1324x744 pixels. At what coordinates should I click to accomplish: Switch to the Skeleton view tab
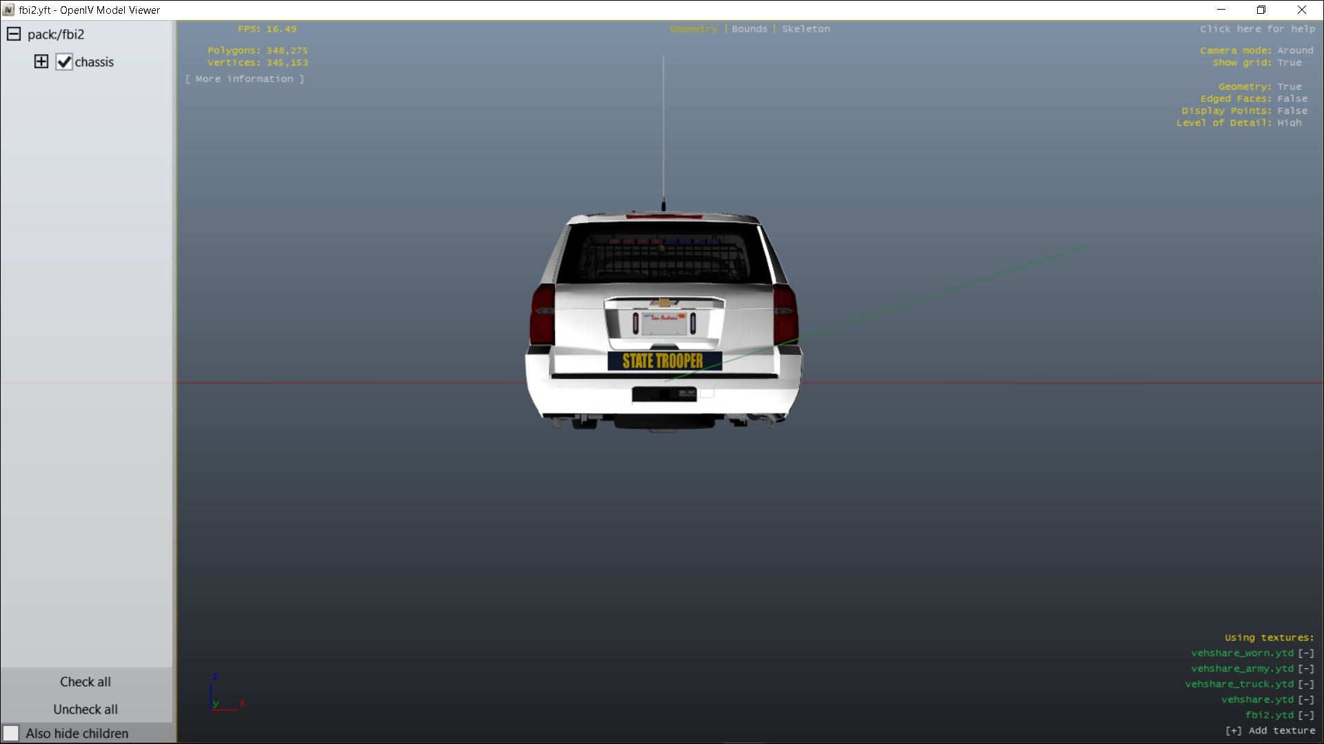point(805,29)
